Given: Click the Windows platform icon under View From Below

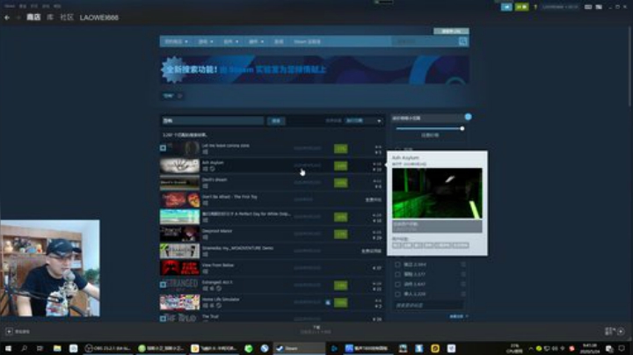Looking at the screenshot, I should 205,272.
